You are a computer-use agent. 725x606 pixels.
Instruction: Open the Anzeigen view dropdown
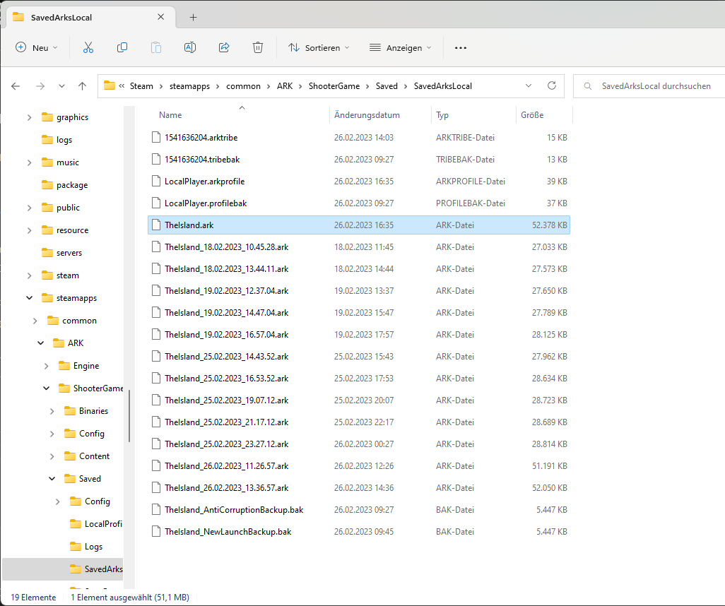coord(401,47)
